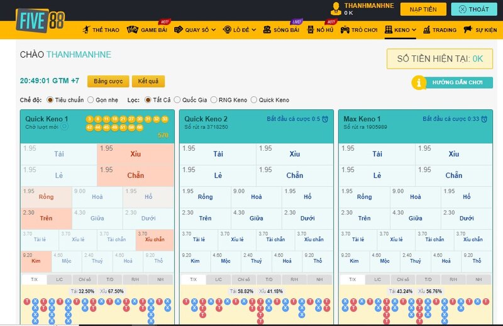Click the alarm clock icon in Max Keno 1
The height and width of the screenshot is (326, 503).
click(484, 119)
